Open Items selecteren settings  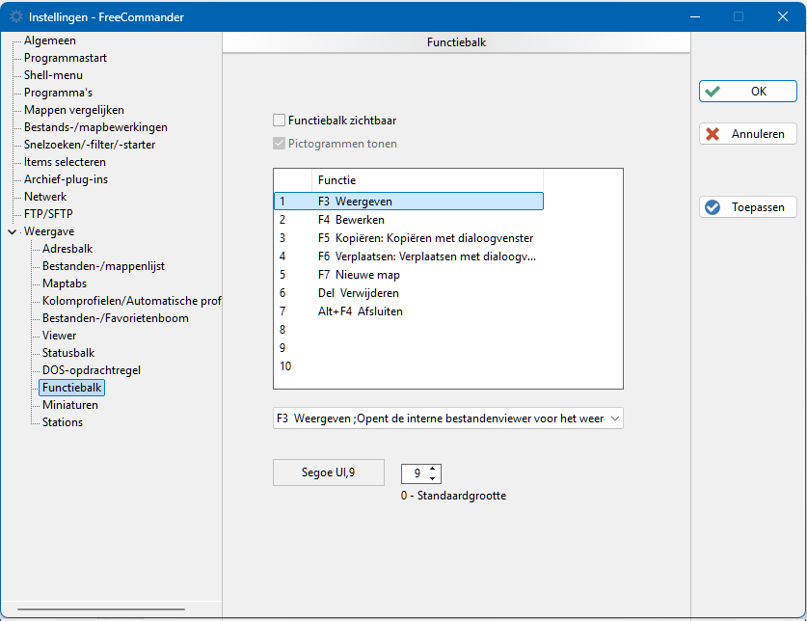pos(65,162)
